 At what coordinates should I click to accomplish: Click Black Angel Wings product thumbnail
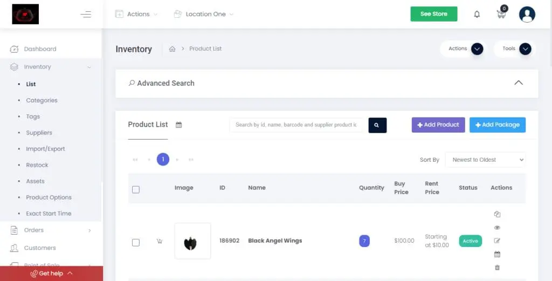tap(192, 241)
